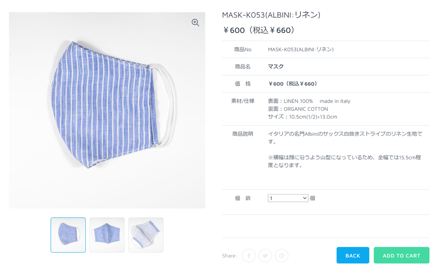Image resolution: width=442 pixels, height=270 pixels.
Task: Select the first mask thumbnail
Action: [x=68, y=235]
